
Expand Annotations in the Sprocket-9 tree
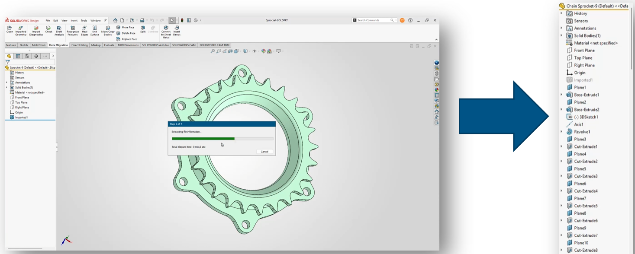click(x=7, y=83)
